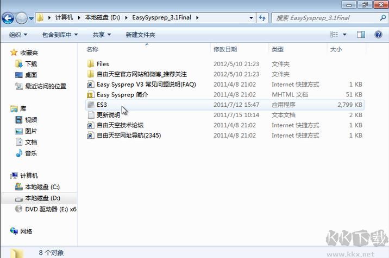Select the Easy Sysprep 简介 MHTML icon
Image resolution: width=389 pixels, height=258 pixels.
pos(91,95)
